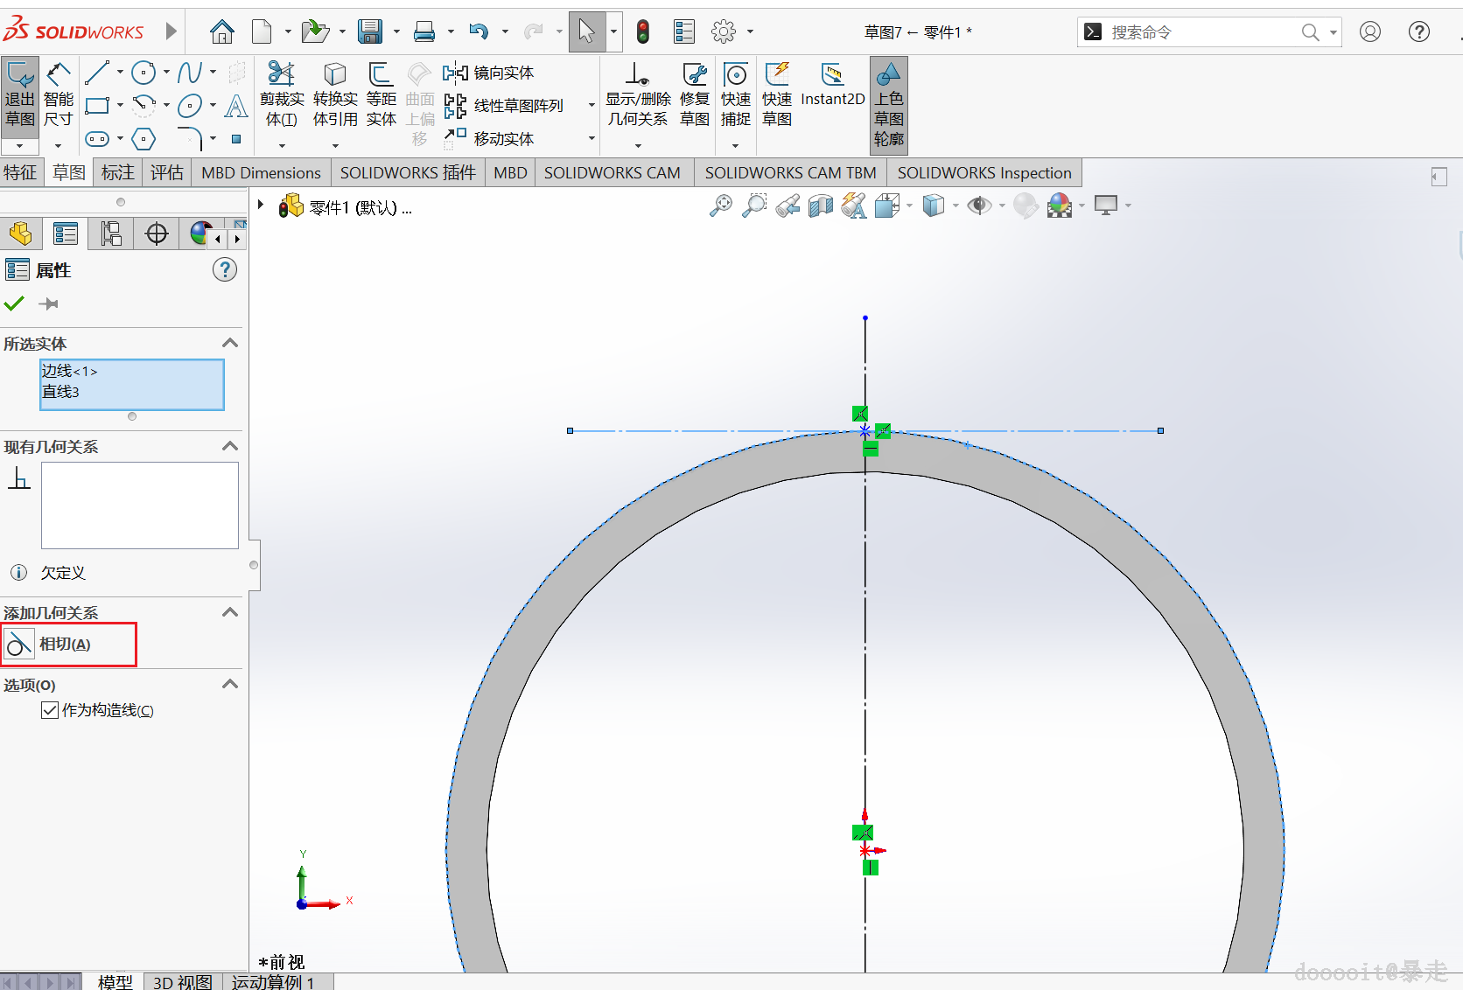Select the Mirror Entities (镜向实体) tool
Screen dimensions: 1463x990
489,73
